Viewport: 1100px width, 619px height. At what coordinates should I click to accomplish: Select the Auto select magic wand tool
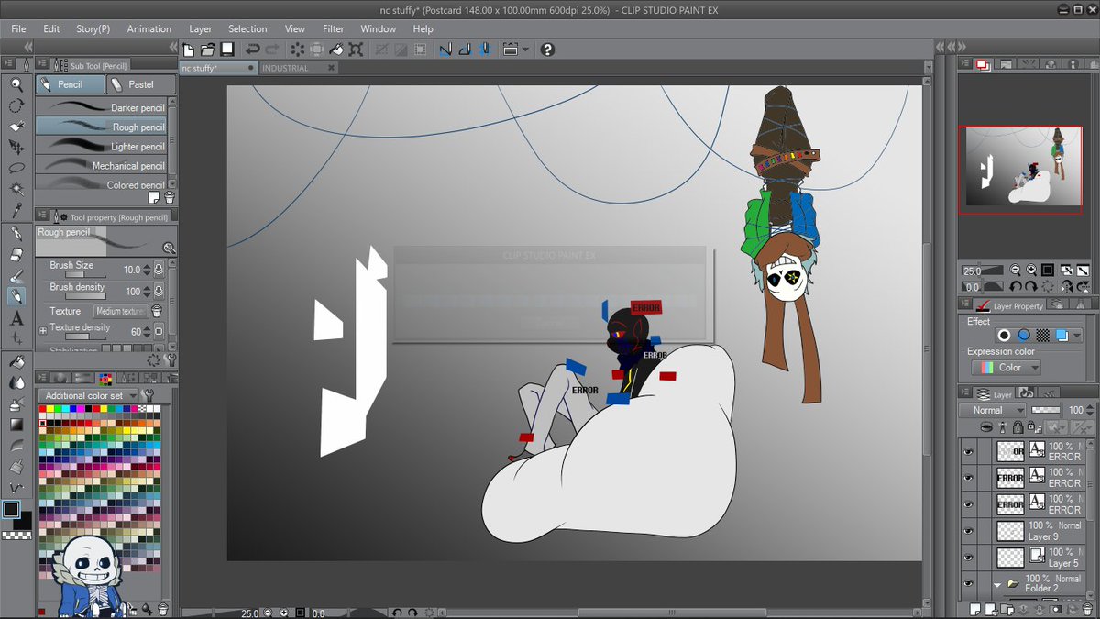[x=16, y=189]
